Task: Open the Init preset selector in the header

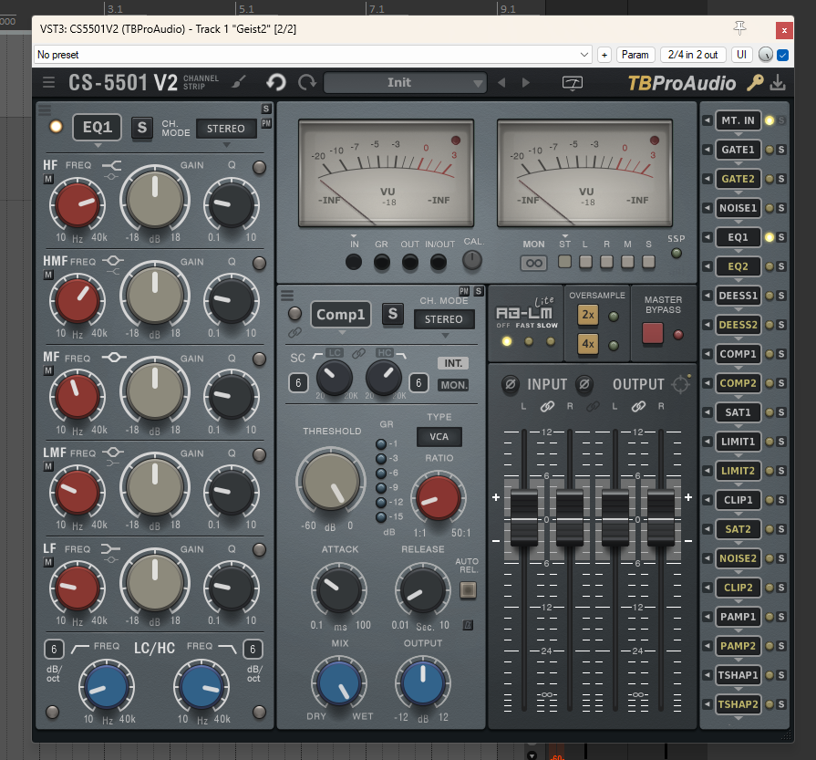Action: point(405,82)
